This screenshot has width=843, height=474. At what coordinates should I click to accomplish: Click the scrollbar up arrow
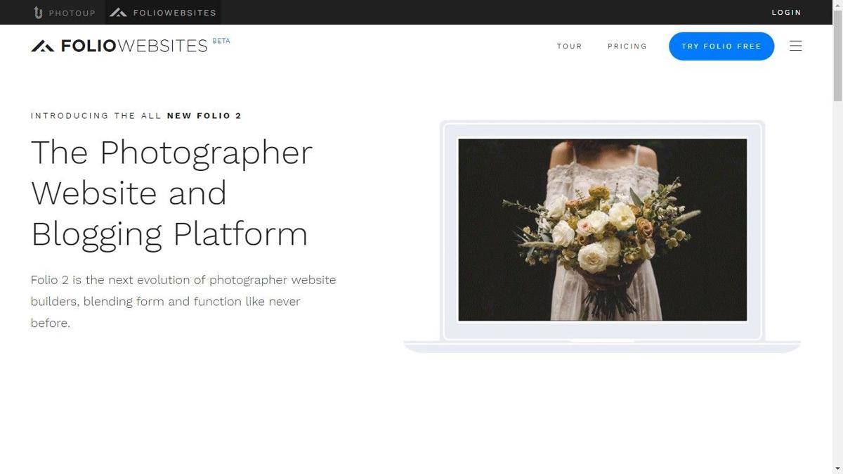click(837, 6)
